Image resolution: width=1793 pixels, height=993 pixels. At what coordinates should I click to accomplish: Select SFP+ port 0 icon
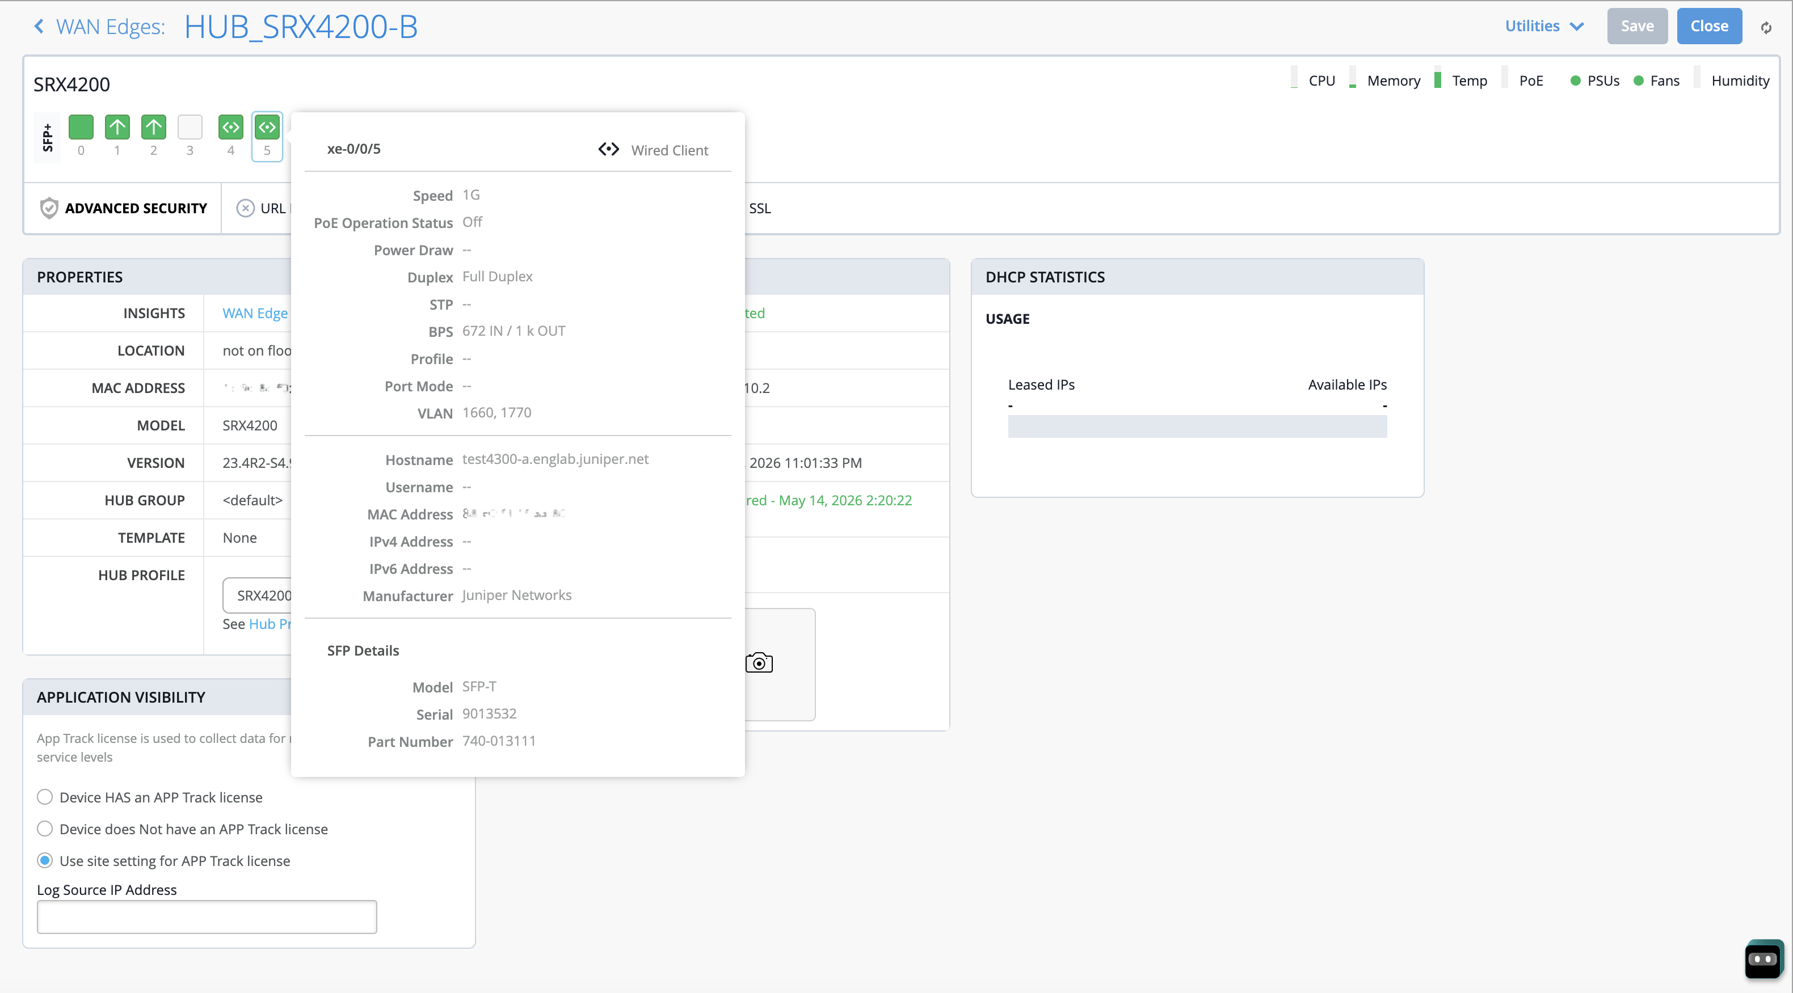coord(81,128)
